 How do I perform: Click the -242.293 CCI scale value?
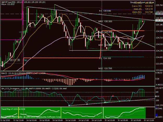click(x=159, y=105)
